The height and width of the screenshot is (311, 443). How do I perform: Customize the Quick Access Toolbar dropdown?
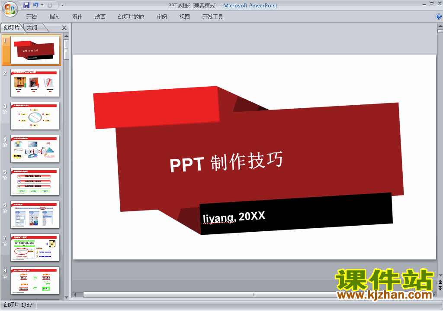pyautogui.click(x=62, y=5)
